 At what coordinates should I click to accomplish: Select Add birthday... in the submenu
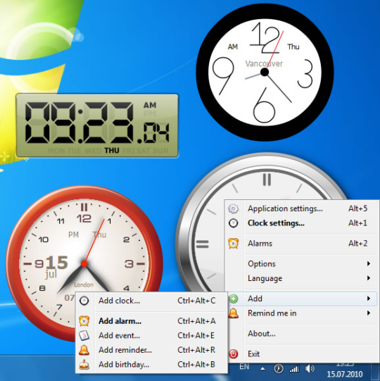click(x=151, y=365)
